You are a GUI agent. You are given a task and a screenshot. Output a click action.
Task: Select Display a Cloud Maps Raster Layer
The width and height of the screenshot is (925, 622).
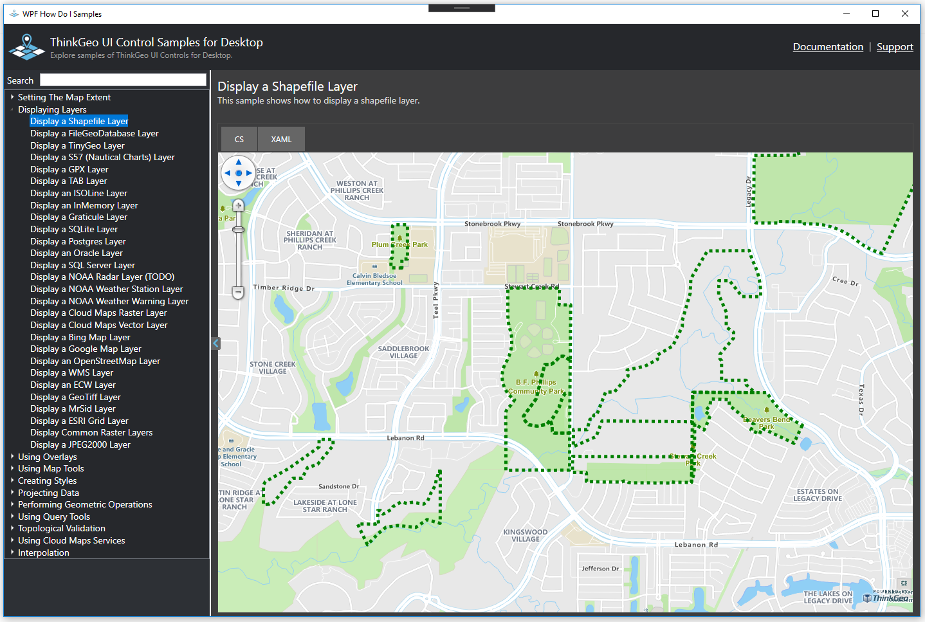98,313
